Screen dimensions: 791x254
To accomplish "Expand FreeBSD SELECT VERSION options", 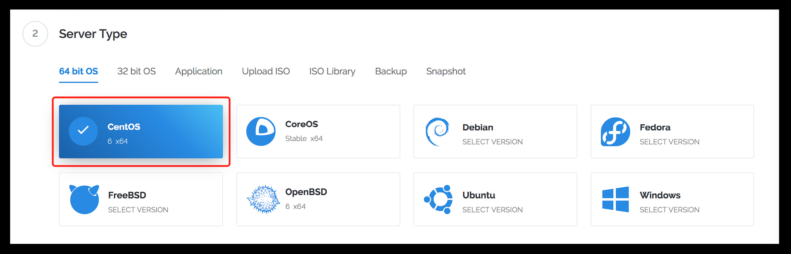I will (x=138, y=210).
